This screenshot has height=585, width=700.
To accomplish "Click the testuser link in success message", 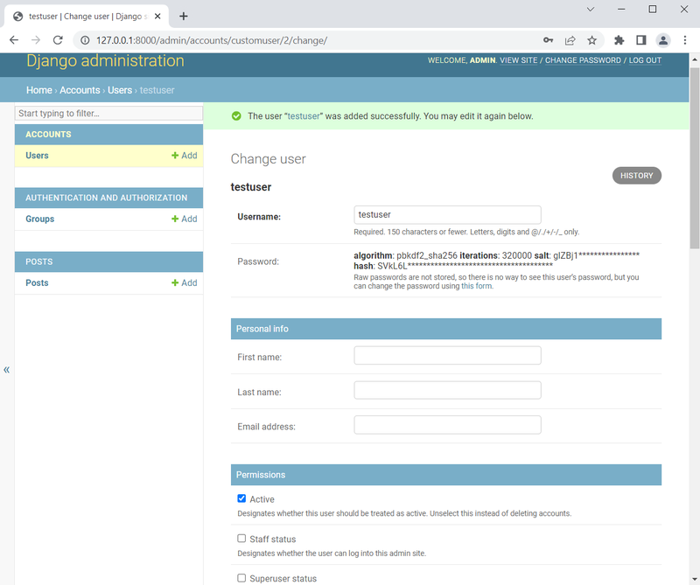I will [x=304, y=116].
